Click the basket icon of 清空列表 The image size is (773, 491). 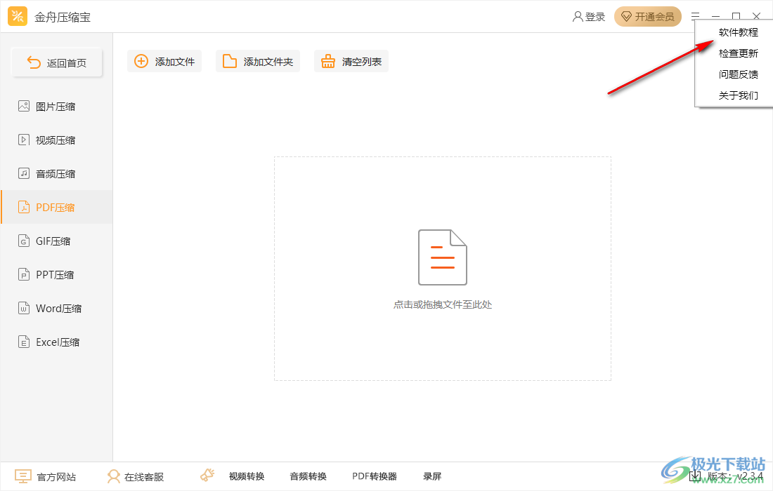pos(328,62)
